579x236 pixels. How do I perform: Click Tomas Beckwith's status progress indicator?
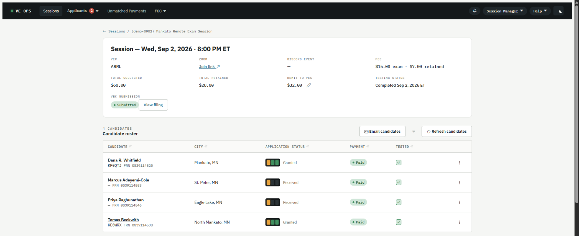coord(273,222)
